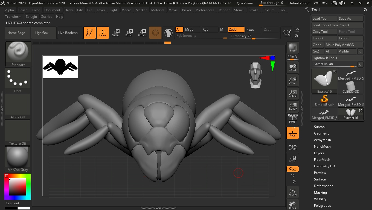Expand the Deformation section
Screen dimensions: 372x210
coord(323,186)
